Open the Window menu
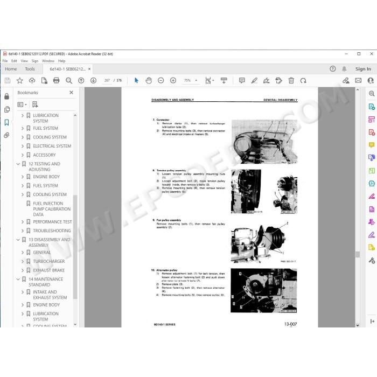 pyautogui.click(x=48, y=61)
